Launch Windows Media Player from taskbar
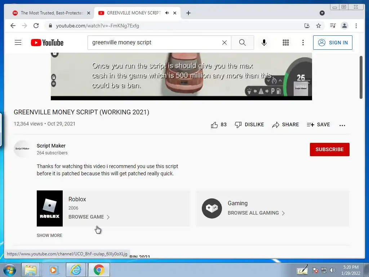The height and width of the screenshot is (277, 369). (x=53, y=270)
